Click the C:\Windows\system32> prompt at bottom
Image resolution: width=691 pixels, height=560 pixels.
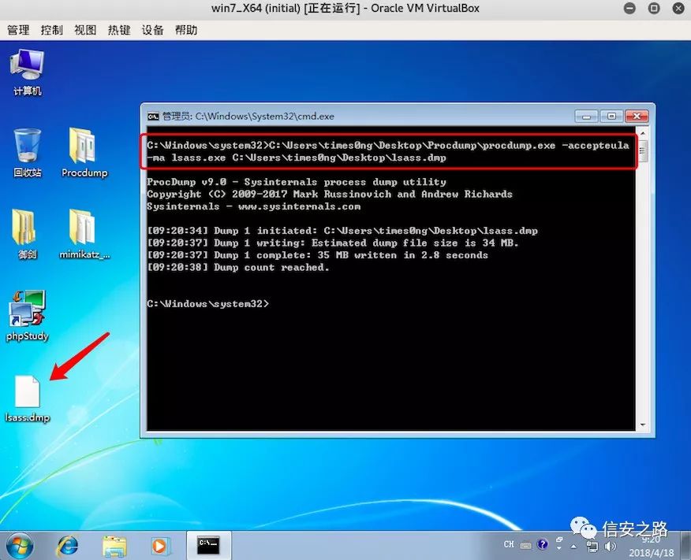coord(207,304)
